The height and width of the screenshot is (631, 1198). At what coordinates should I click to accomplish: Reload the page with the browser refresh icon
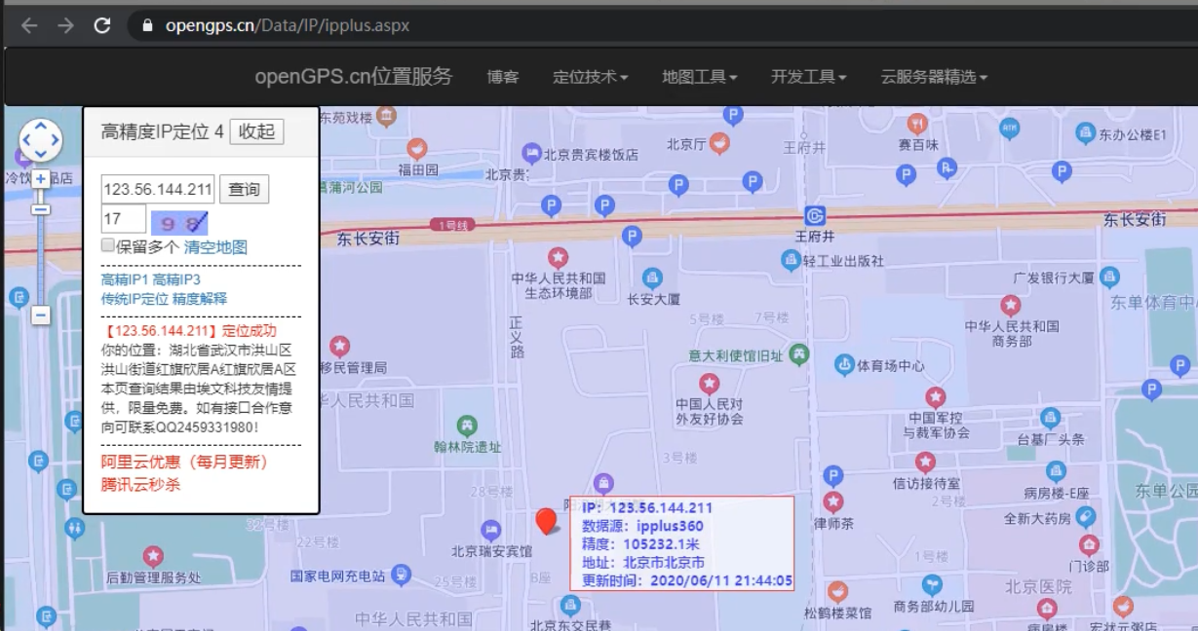[102, 25]
